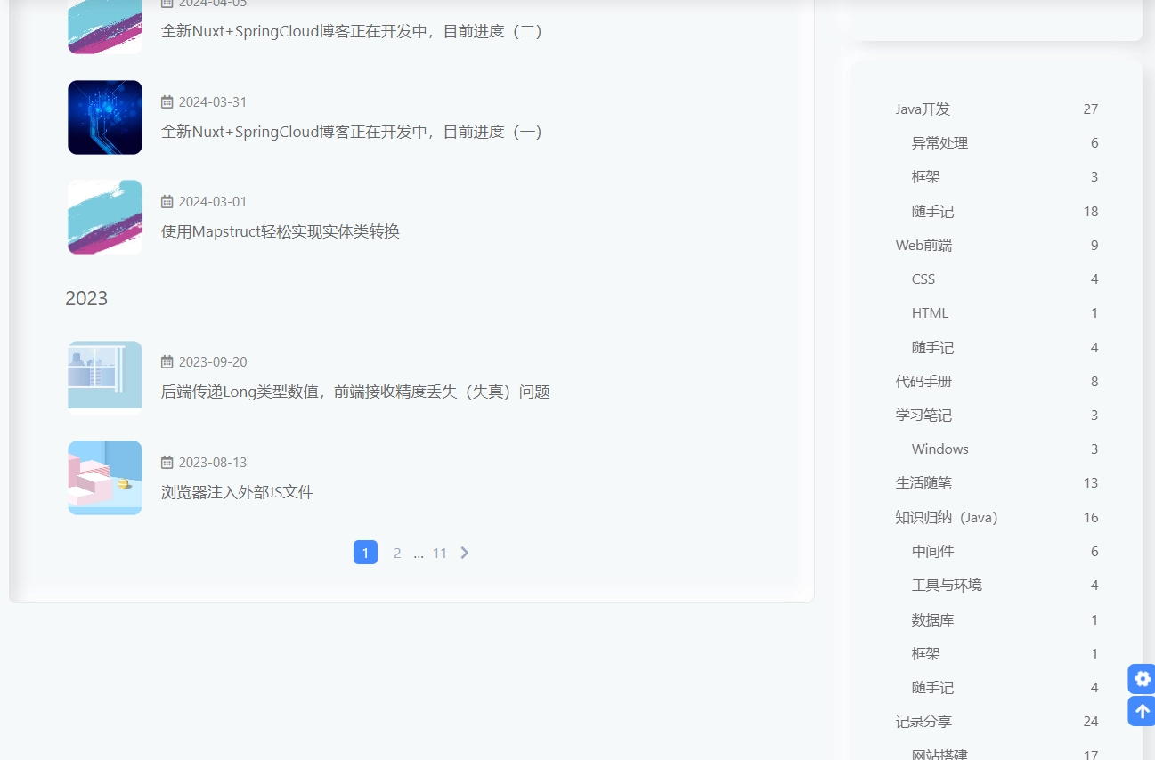
Task: Open post 使用Mapstruct轻松实现实体类转换
Action: [280, 231]
